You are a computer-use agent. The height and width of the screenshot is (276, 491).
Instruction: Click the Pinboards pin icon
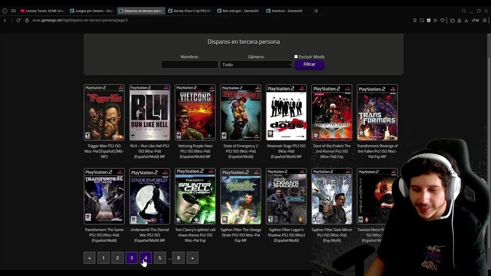click(415, 20)
